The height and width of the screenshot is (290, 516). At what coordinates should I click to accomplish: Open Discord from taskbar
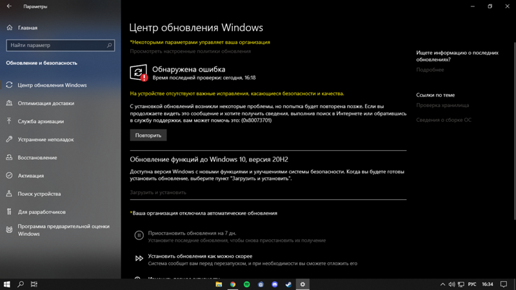click(275, 284)
